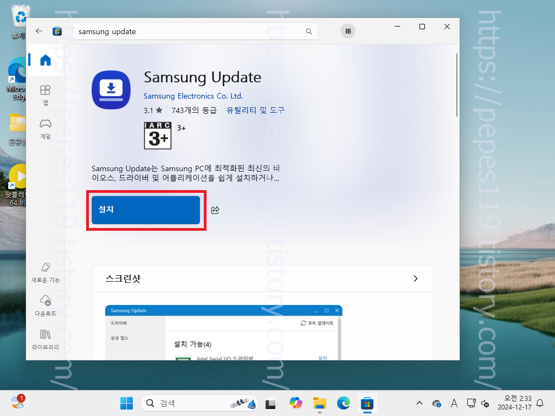Screen dimensions: 555x416
Task: Click the search magnifier icon in Store search box
Action: [x=308, y=31]
